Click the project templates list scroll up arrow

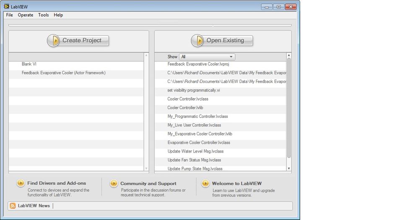coord(146,55)
